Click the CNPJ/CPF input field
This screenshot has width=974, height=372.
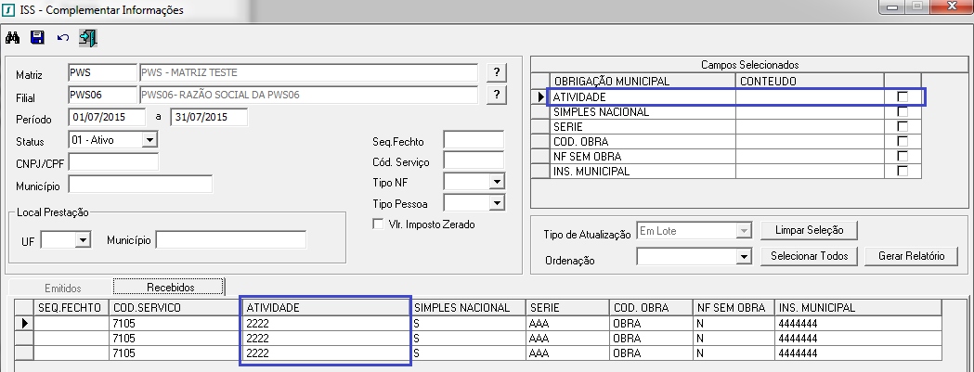113,162
